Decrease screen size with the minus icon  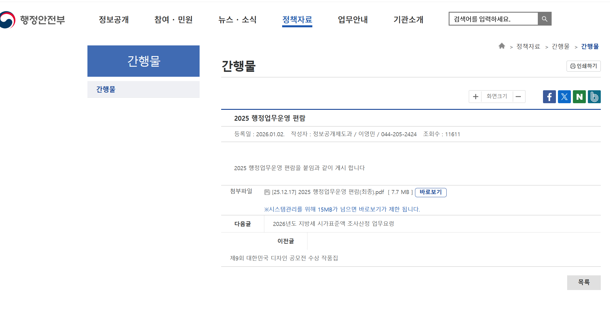click(519, 97)
